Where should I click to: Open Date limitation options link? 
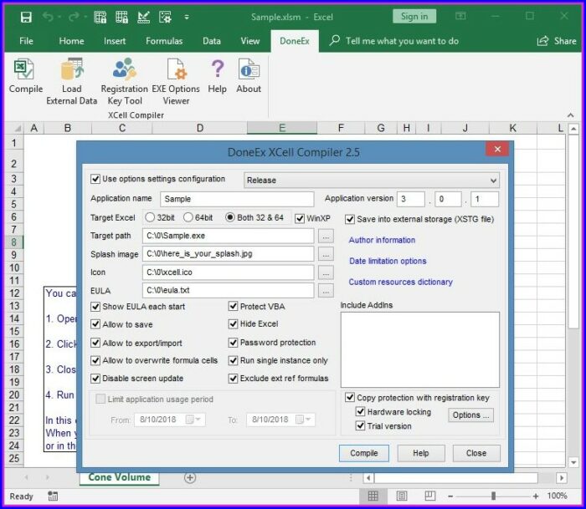(388, 261)
